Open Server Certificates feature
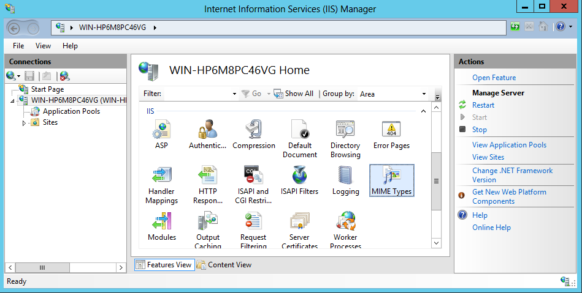582x293 pixels. (x=299, y=229)
